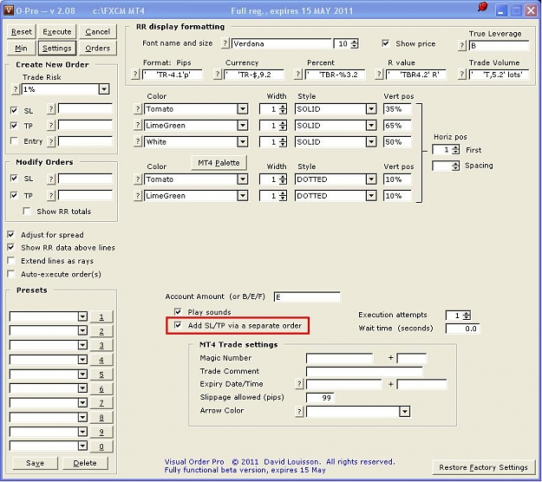Open help for the Entry field
The width and height of the screenshot is (542, 482).
pyautogui.click(x=51, y=141)
